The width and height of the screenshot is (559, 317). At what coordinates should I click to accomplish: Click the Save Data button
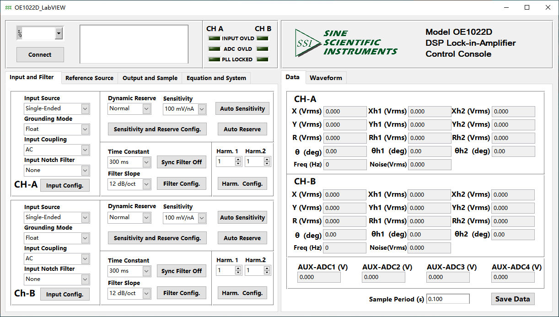coord(513,299)
